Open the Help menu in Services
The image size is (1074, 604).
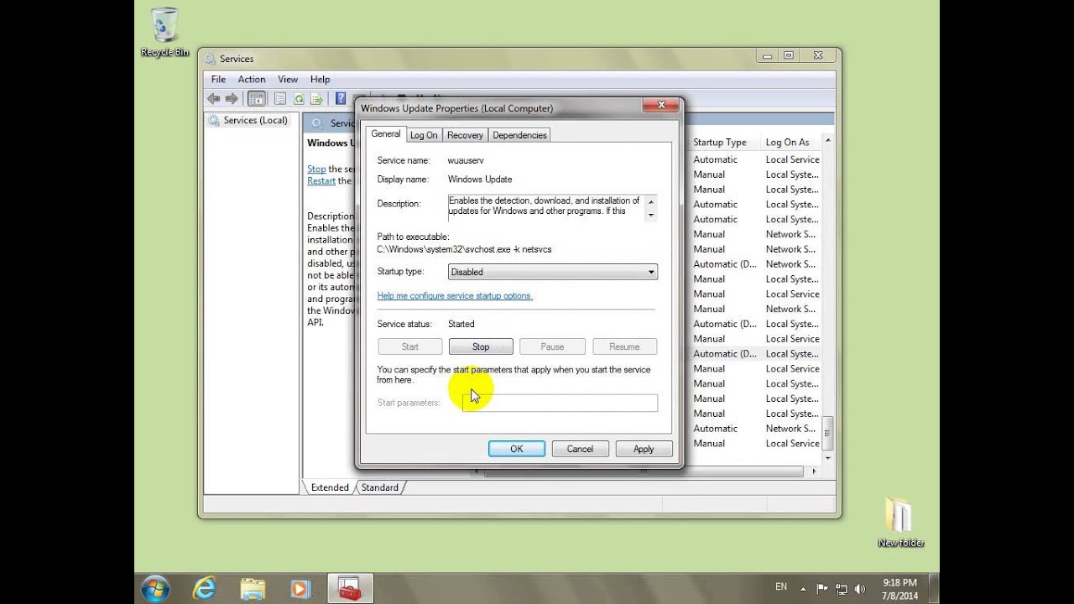tap(320, 80)
